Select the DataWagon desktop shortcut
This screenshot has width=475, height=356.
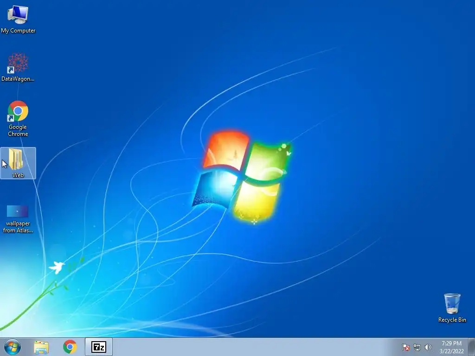tap(18, 67)
